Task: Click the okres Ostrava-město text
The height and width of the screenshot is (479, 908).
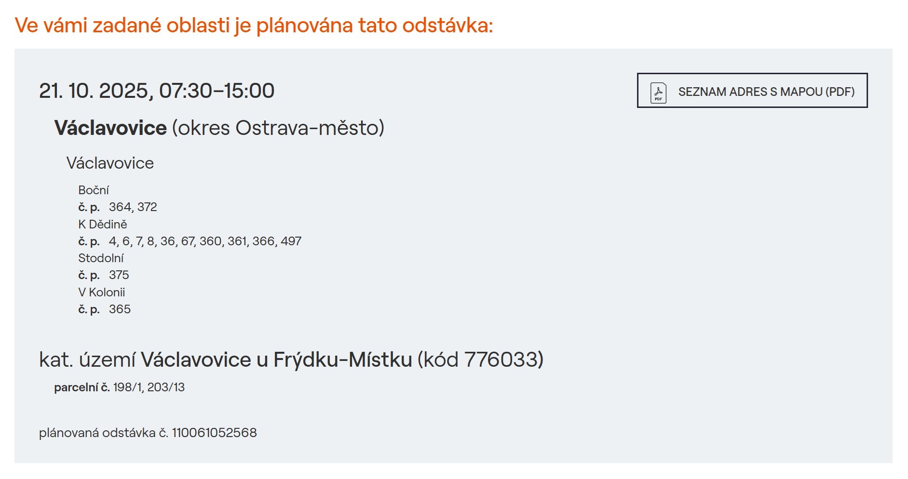Action: click(278, 128)
